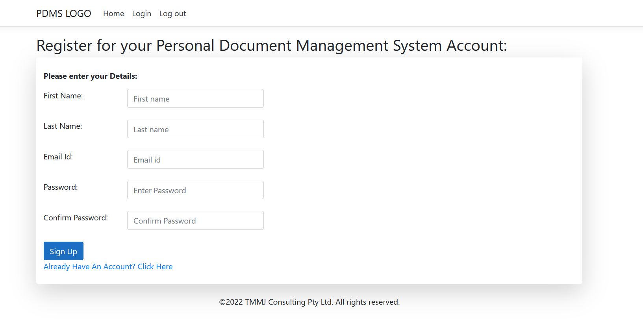Click the 'Confirm Password:' label text

(76, 218)
